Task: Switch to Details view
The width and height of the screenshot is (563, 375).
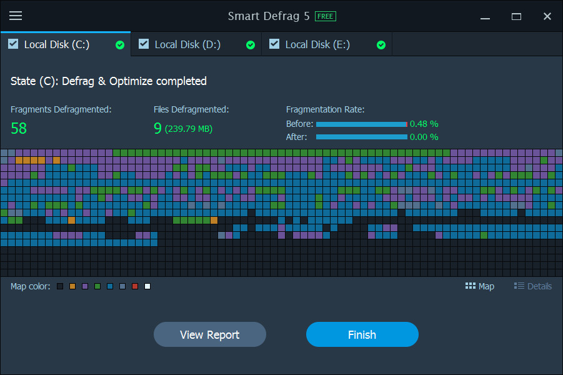Action: tap(533, 286)
